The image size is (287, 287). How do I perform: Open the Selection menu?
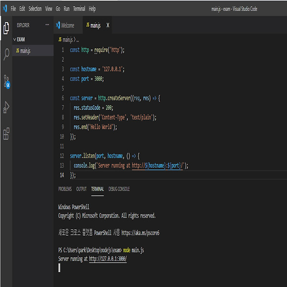[x=35, y=9]
